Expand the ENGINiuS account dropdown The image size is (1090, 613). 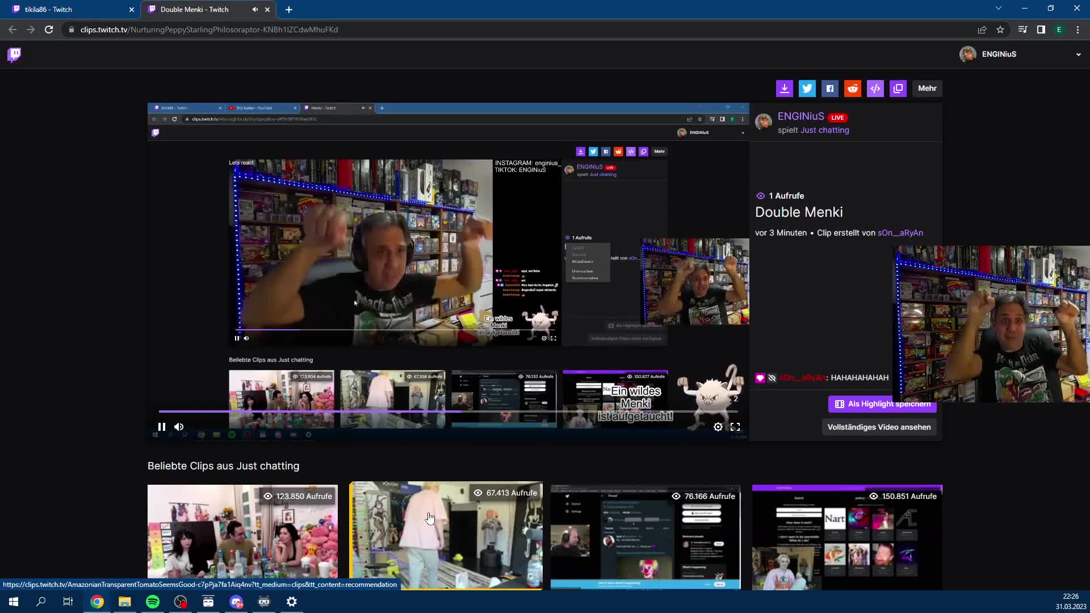1078,54
